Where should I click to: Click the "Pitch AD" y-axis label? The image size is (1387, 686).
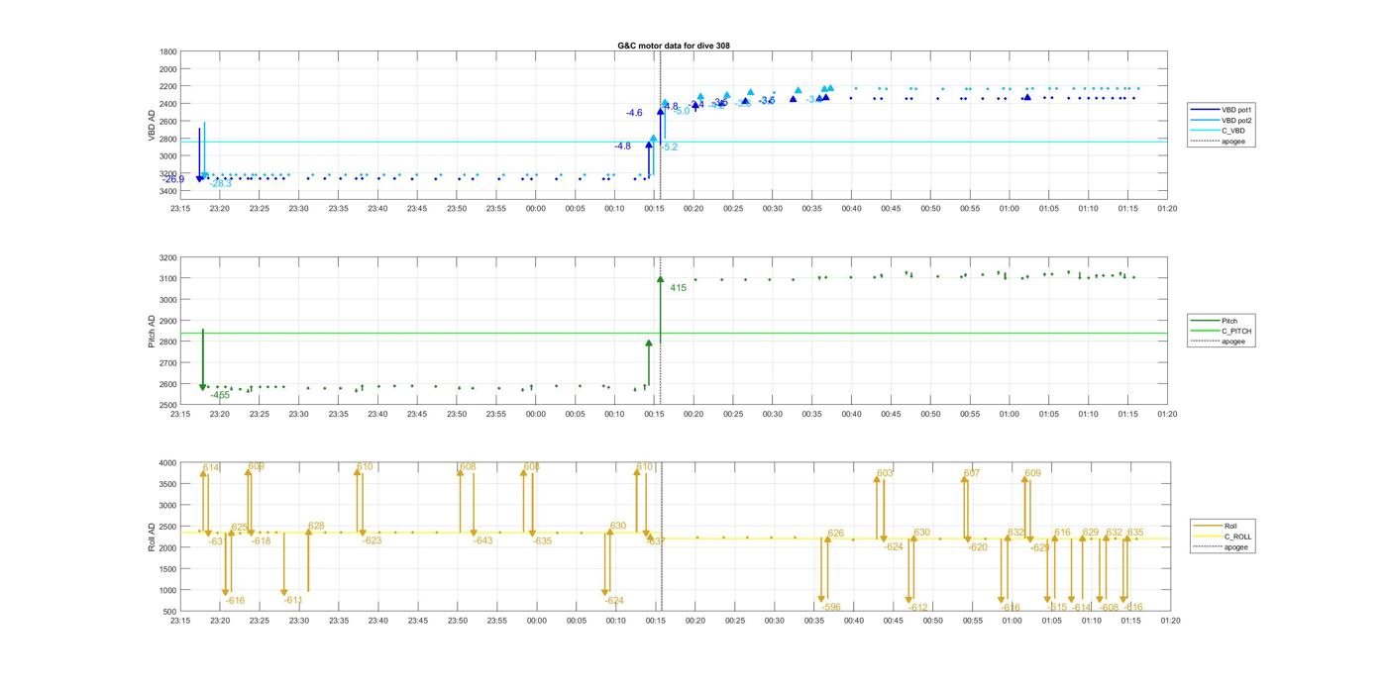pyautogui.click(x=153, y=331)
